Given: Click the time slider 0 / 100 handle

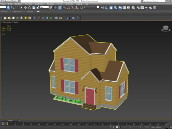Looking at the screenshot, I should tap(10, 120).
